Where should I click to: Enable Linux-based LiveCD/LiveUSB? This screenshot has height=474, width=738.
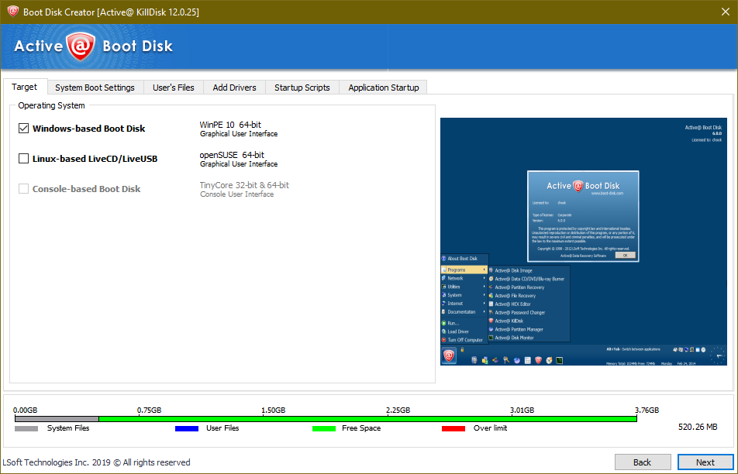pyautogui.click(x=22, y=158)
